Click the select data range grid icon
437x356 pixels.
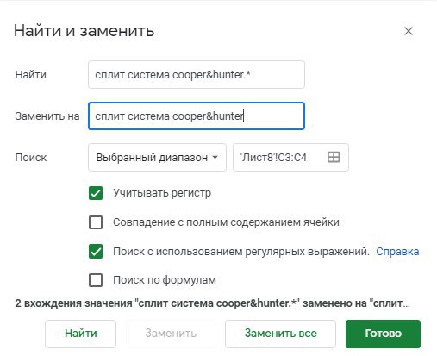click(x=334, y=157)
